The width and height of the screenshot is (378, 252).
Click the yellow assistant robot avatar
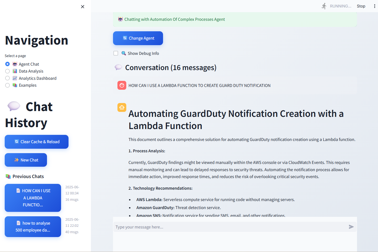coord(122,107)
